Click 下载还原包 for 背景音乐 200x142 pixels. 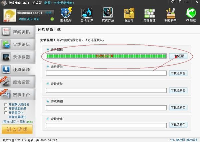point(178,125)
